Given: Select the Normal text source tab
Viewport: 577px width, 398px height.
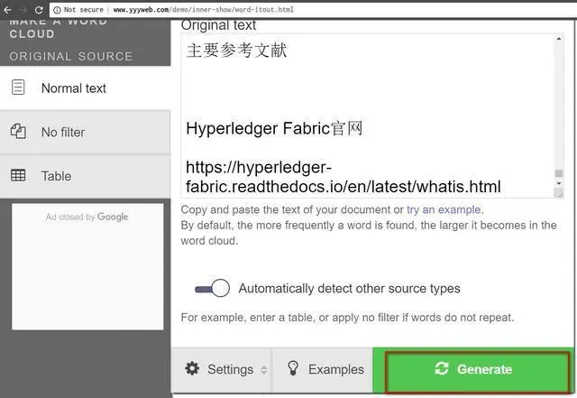Looking at the screenshot, I should tap(85, 88).
